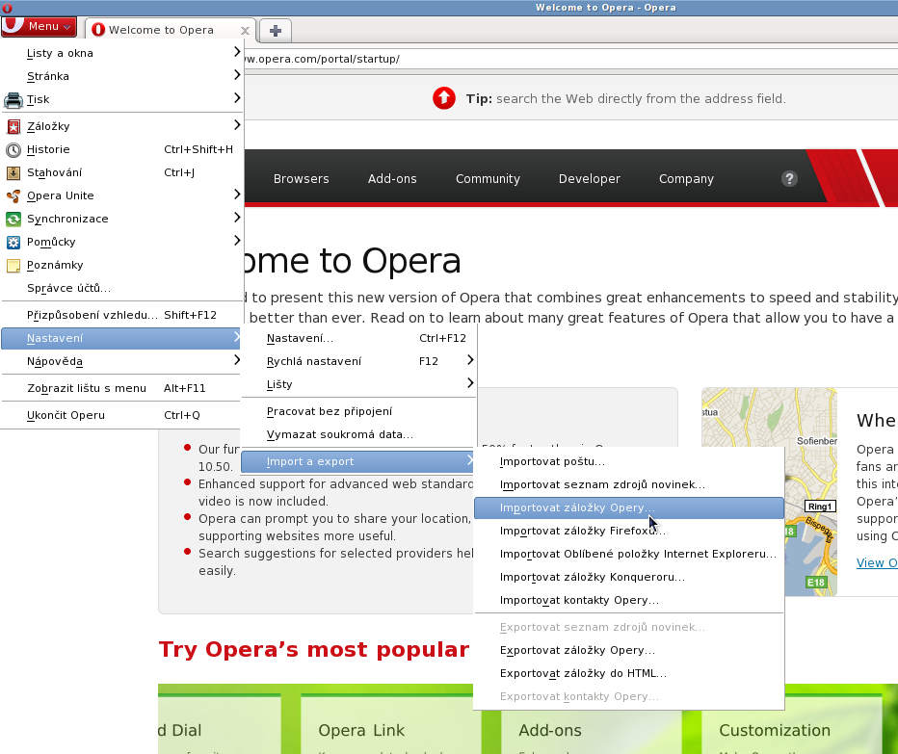Select Zobrazit lištu s menu

pyautogui.click(x=120, y=388)
